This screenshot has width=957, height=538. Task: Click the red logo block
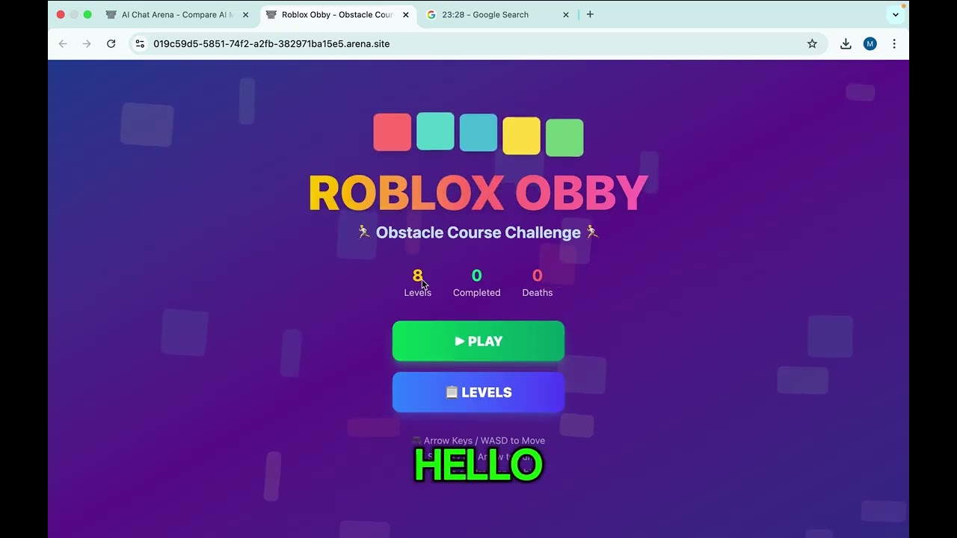tap(393, 132)
